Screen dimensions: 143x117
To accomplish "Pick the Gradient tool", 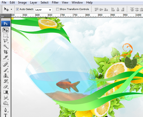I will coord(6,92).
